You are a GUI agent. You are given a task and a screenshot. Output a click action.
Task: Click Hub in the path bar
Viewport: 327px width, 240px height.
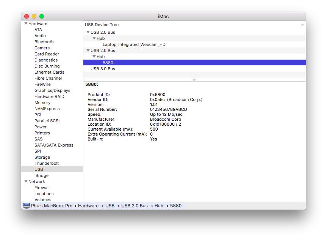point(159,206)
